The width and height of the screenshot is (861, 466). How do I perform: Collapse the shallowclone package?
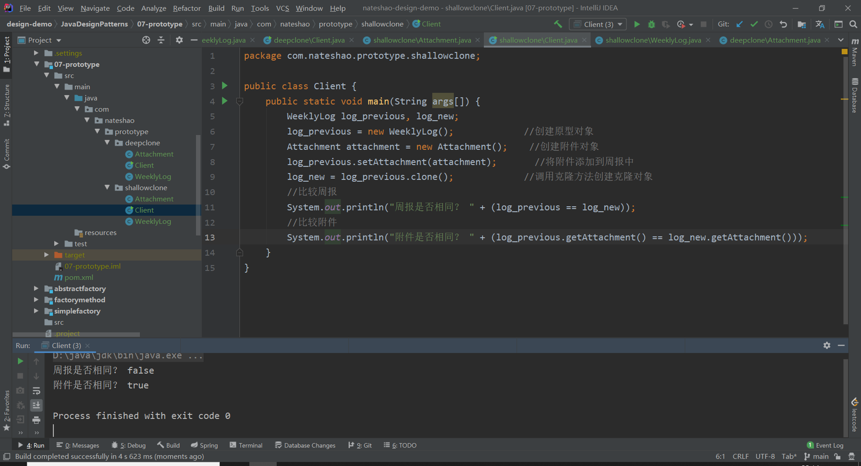[107, 187]
